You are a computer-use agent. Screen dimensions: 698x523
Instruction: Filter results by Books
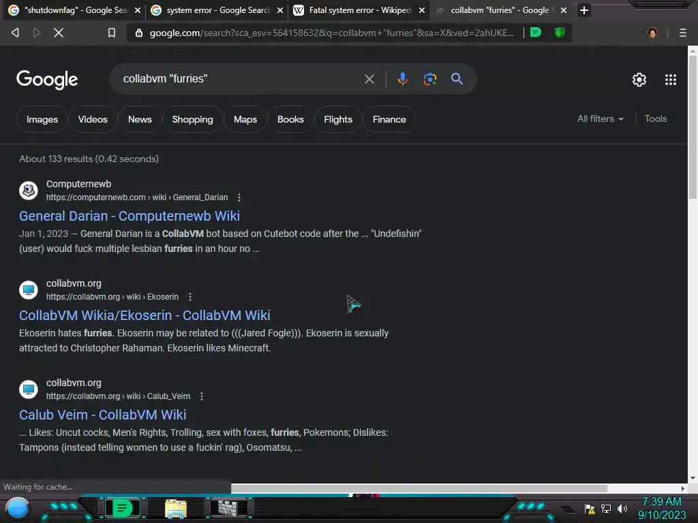pyautogui.click(x=290, y=119)
